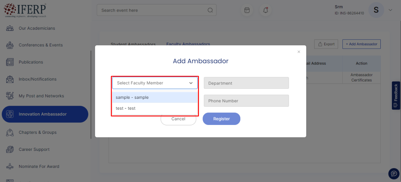Click the Career Support sidebar icon
This screenshot has height=182, width=401.
pos(10,149)
